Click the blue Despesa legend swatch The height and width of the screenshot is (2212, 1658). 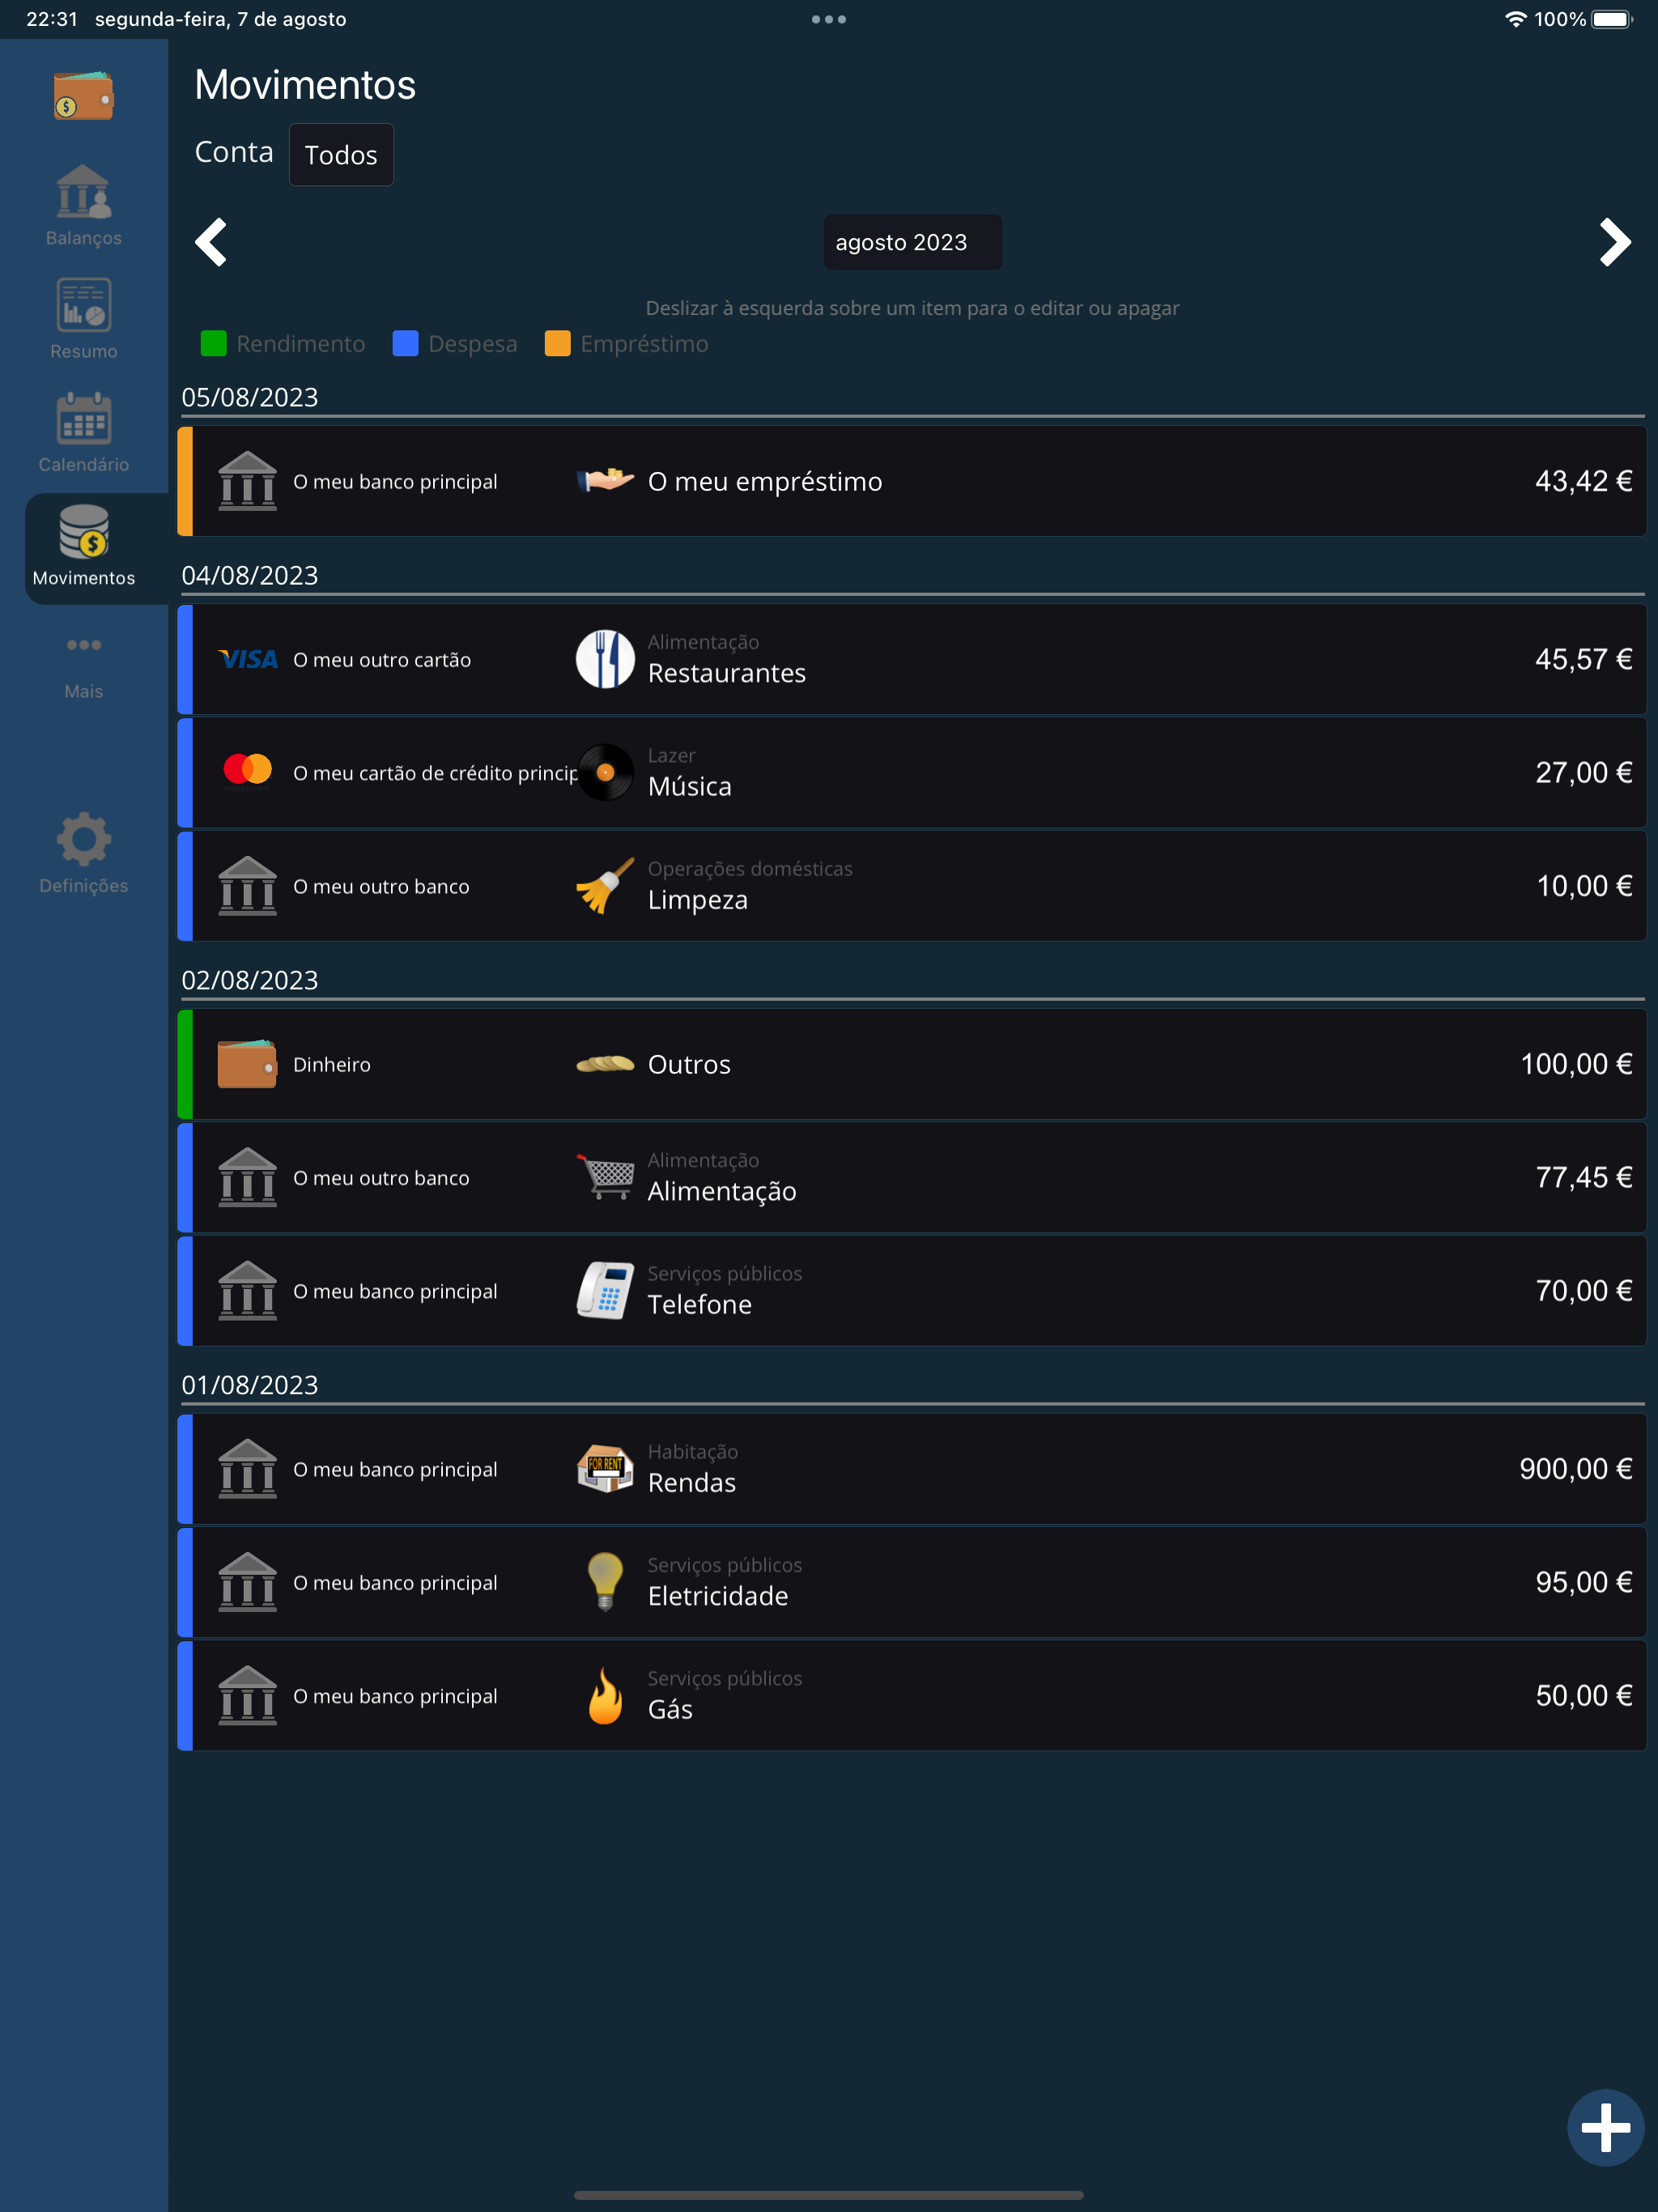point(405,344)
